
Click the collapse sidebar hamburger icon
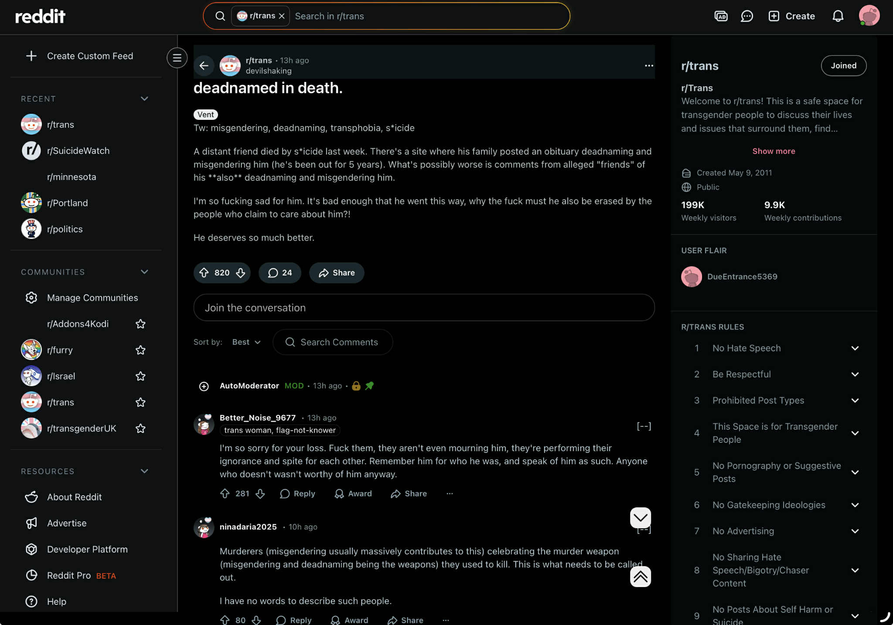(177, 58)
